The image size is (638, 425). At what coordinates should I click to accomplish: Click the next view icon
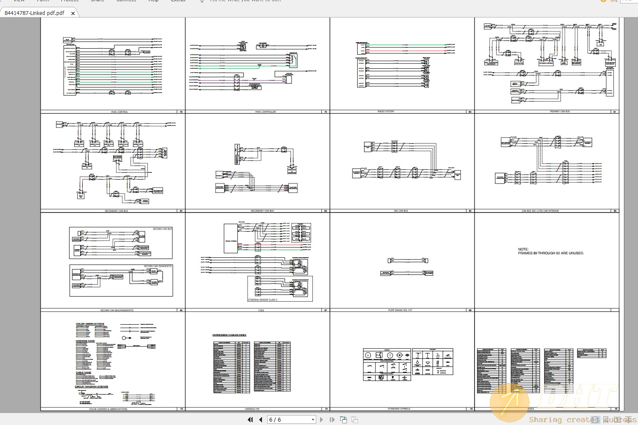click(354, 420)
